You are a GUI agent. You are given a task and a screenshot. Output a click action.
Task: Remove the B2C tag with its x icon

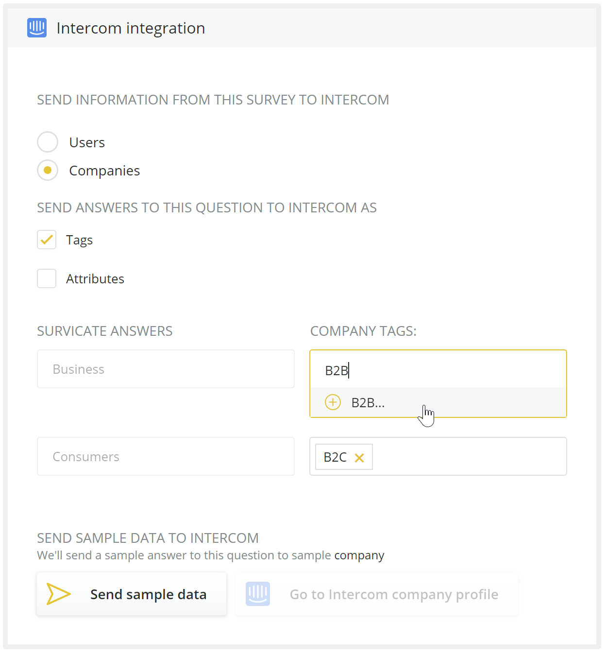359,458
